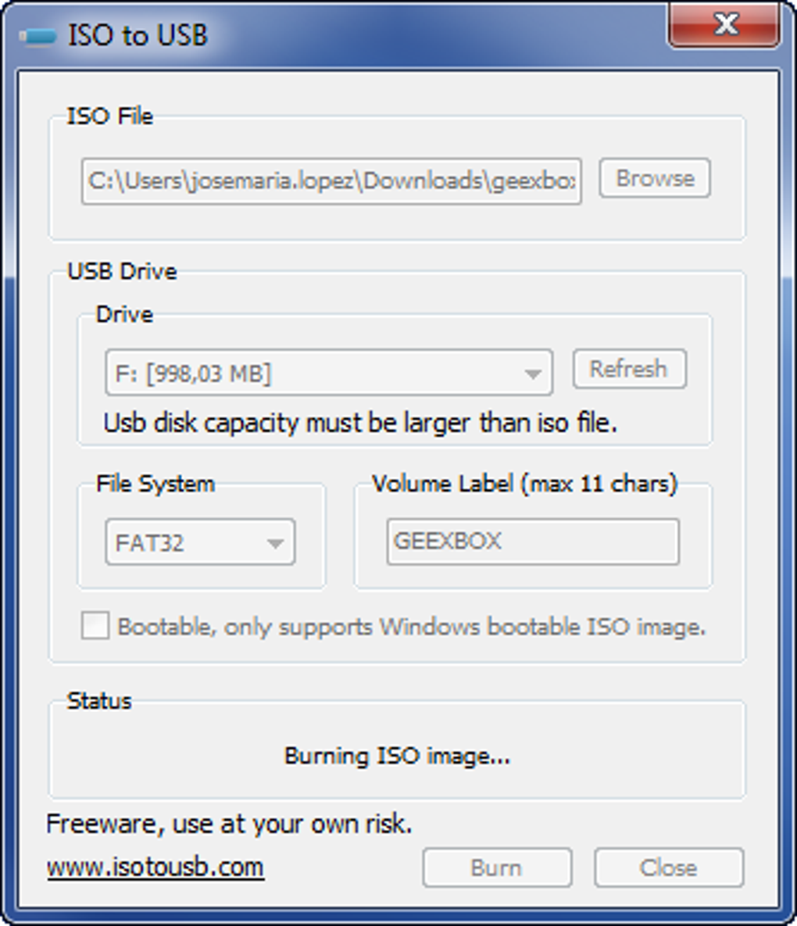The image size is (797, 926).
Task: Click the Burning ISO image status text
Action: [397, 756]
